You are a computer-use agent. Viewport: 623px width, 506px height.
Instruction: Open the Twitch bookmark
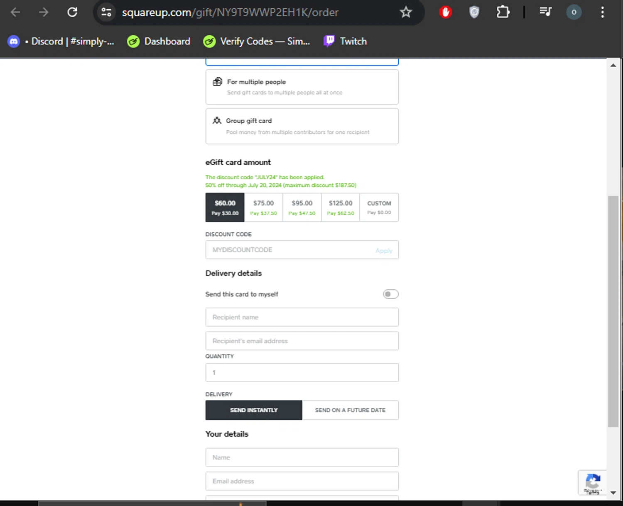tap(345, 42)
